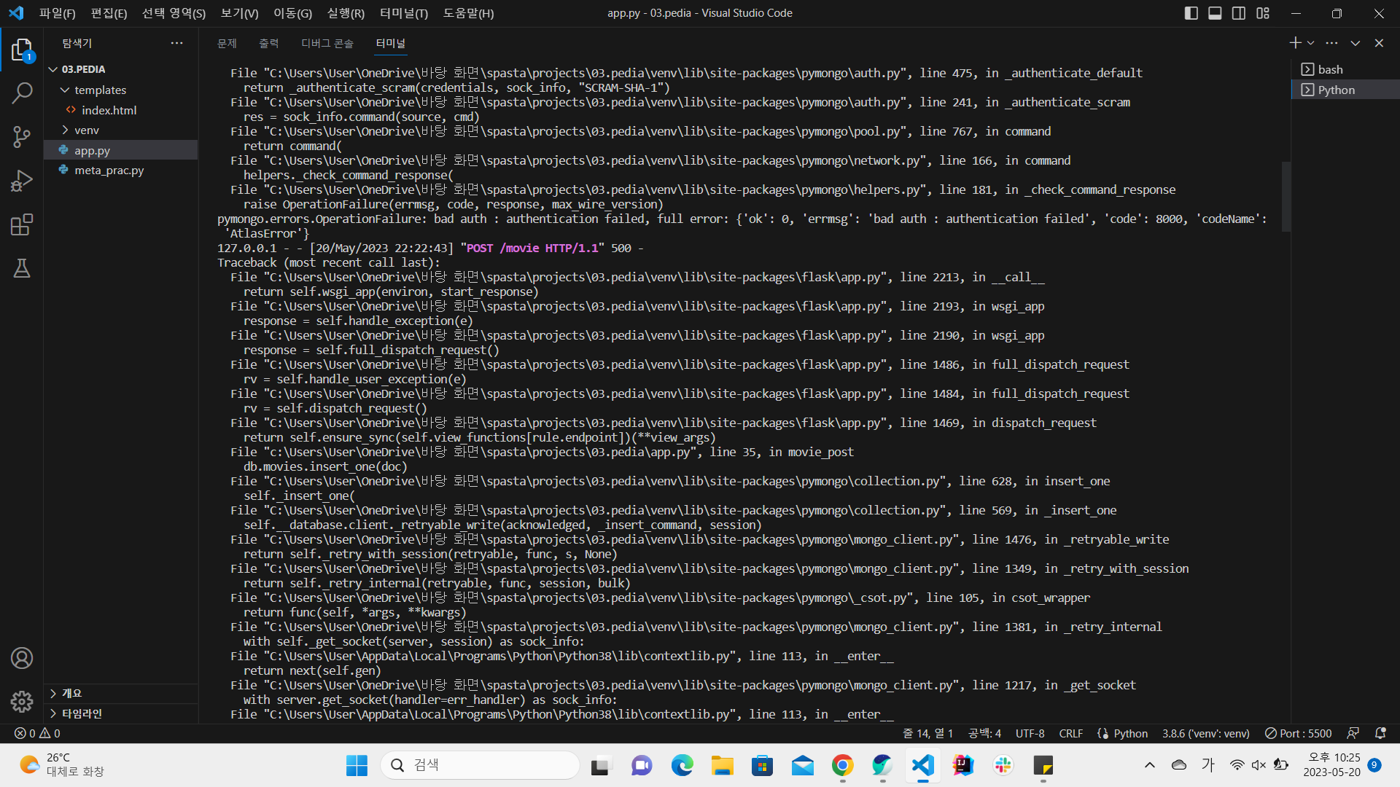Collapse the templates folder
Image resolution: width=1400 pixels, height=787 pixels.
coord(120,90)
